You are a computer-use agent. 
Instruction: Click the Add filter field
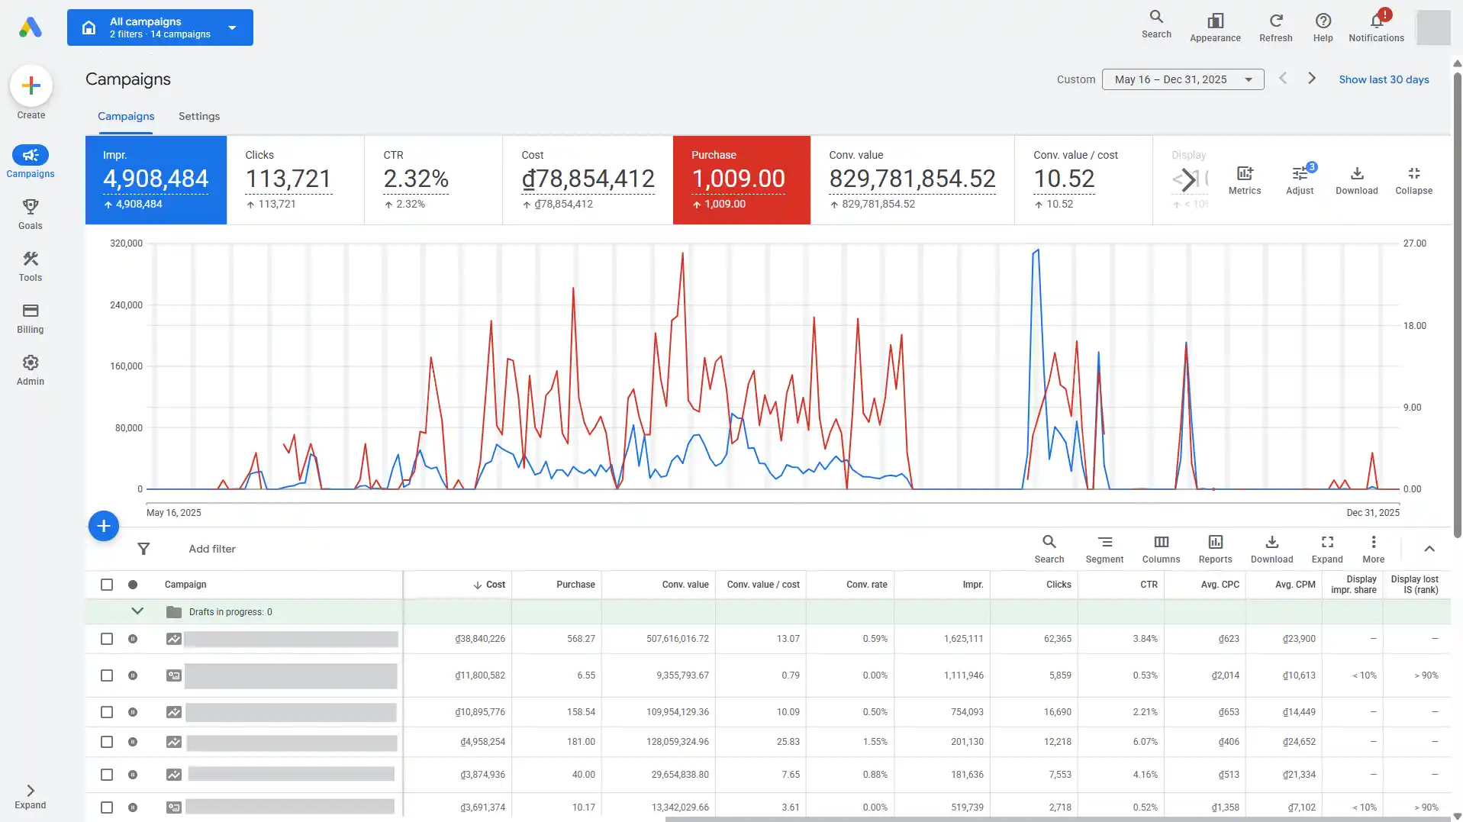click(x=212, y=549)
